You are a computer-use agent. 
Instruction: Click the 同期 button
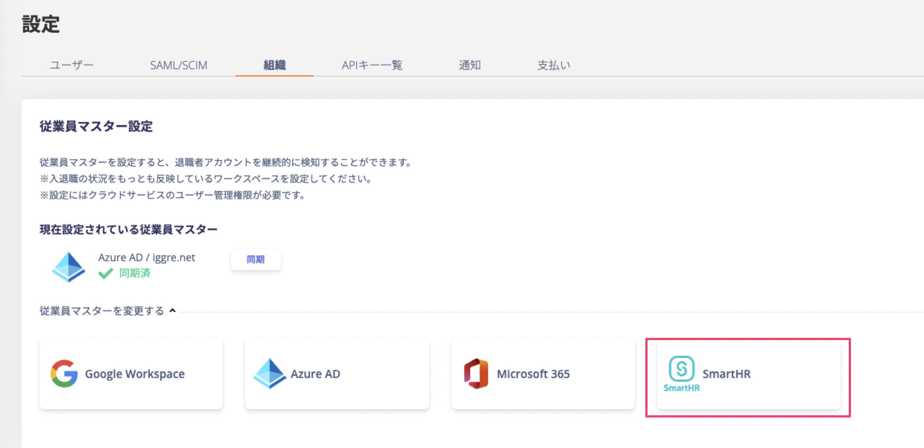(256, 259)
